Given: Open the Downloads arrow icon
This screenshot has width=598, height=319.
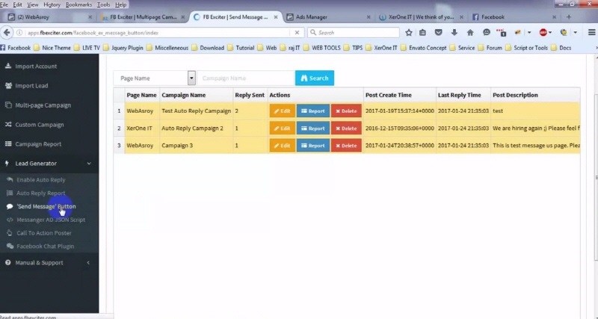Looking at the screenshot, I should [454, 33].
